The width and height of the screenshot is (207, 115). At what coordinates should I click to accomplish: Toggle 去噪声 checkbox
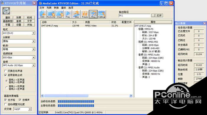[x=20, y=100]
